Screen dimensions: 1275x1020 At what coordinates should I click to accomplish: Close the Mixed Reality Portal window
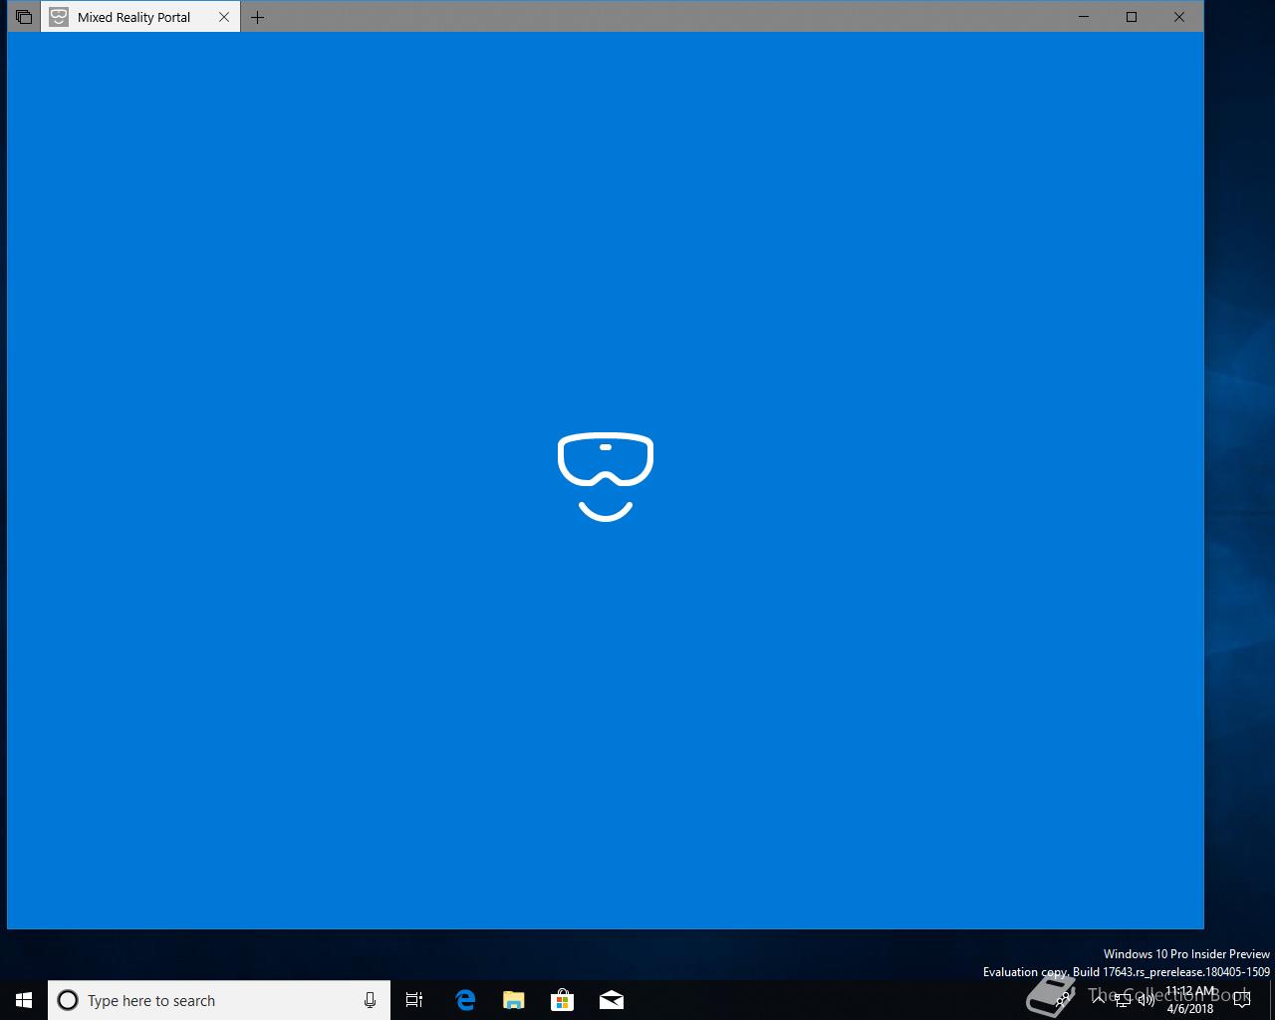1179,17
